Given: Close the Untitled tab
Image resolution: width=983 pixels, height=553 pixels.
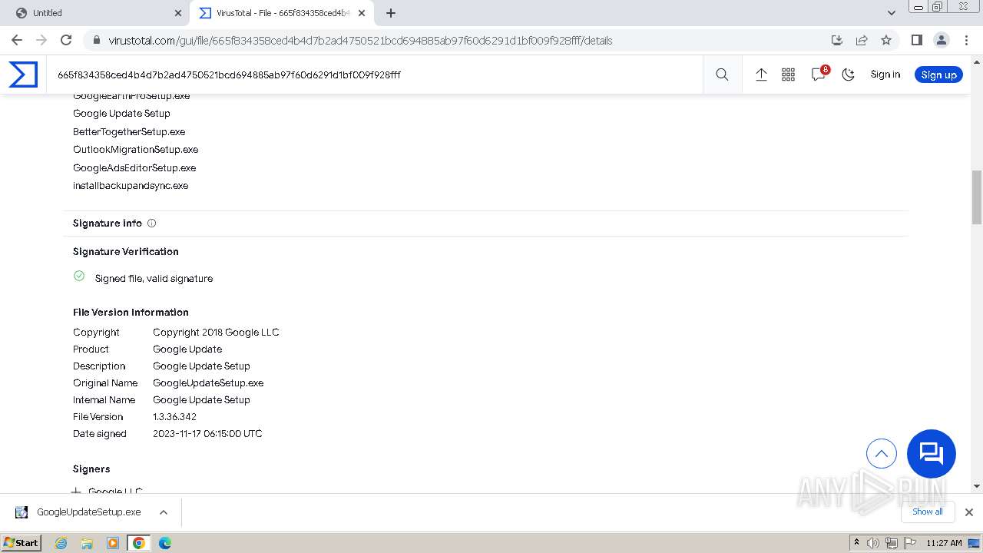Looking at the screenshot, I should click(x=177, y=13).
